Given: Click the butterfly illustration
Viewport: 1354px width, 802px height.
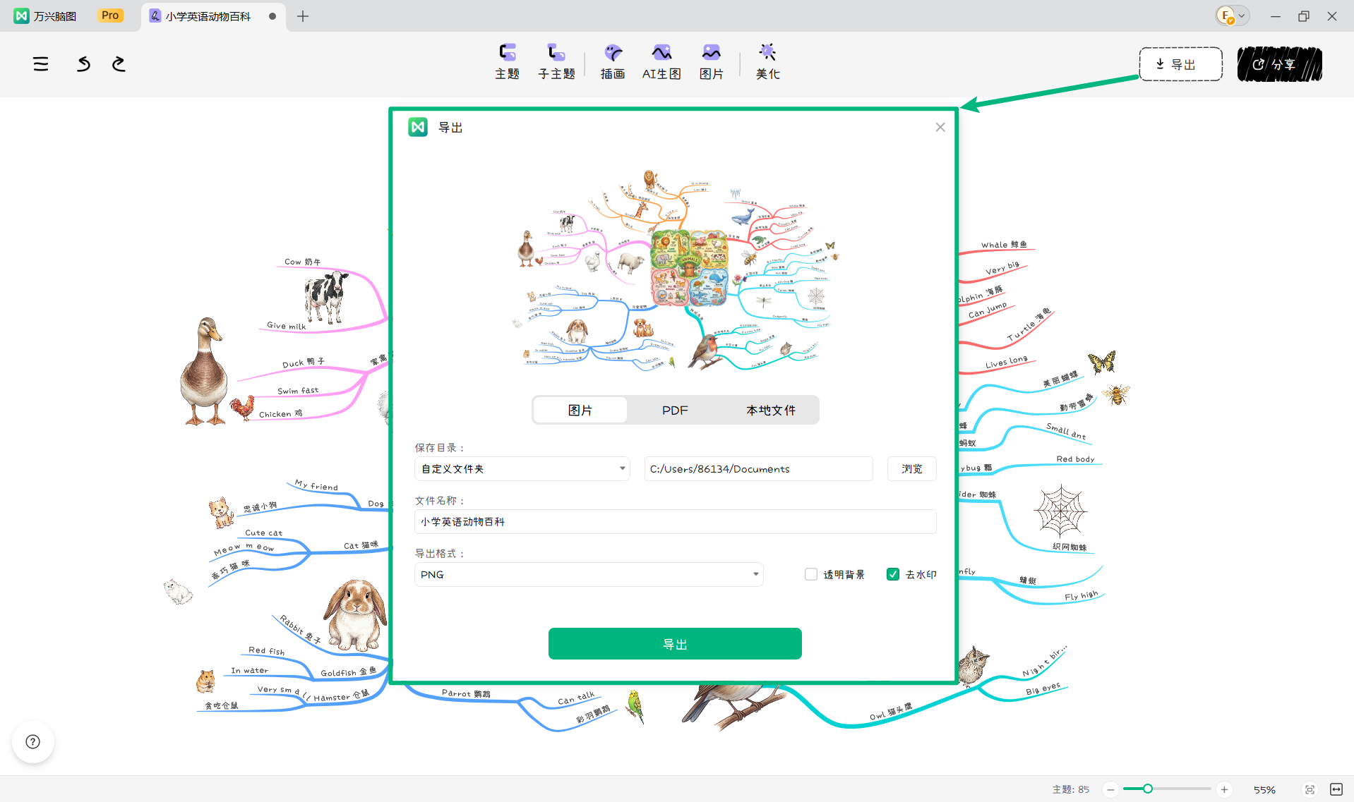Looking at the screenshot, I should click(x=1102, y=362).
